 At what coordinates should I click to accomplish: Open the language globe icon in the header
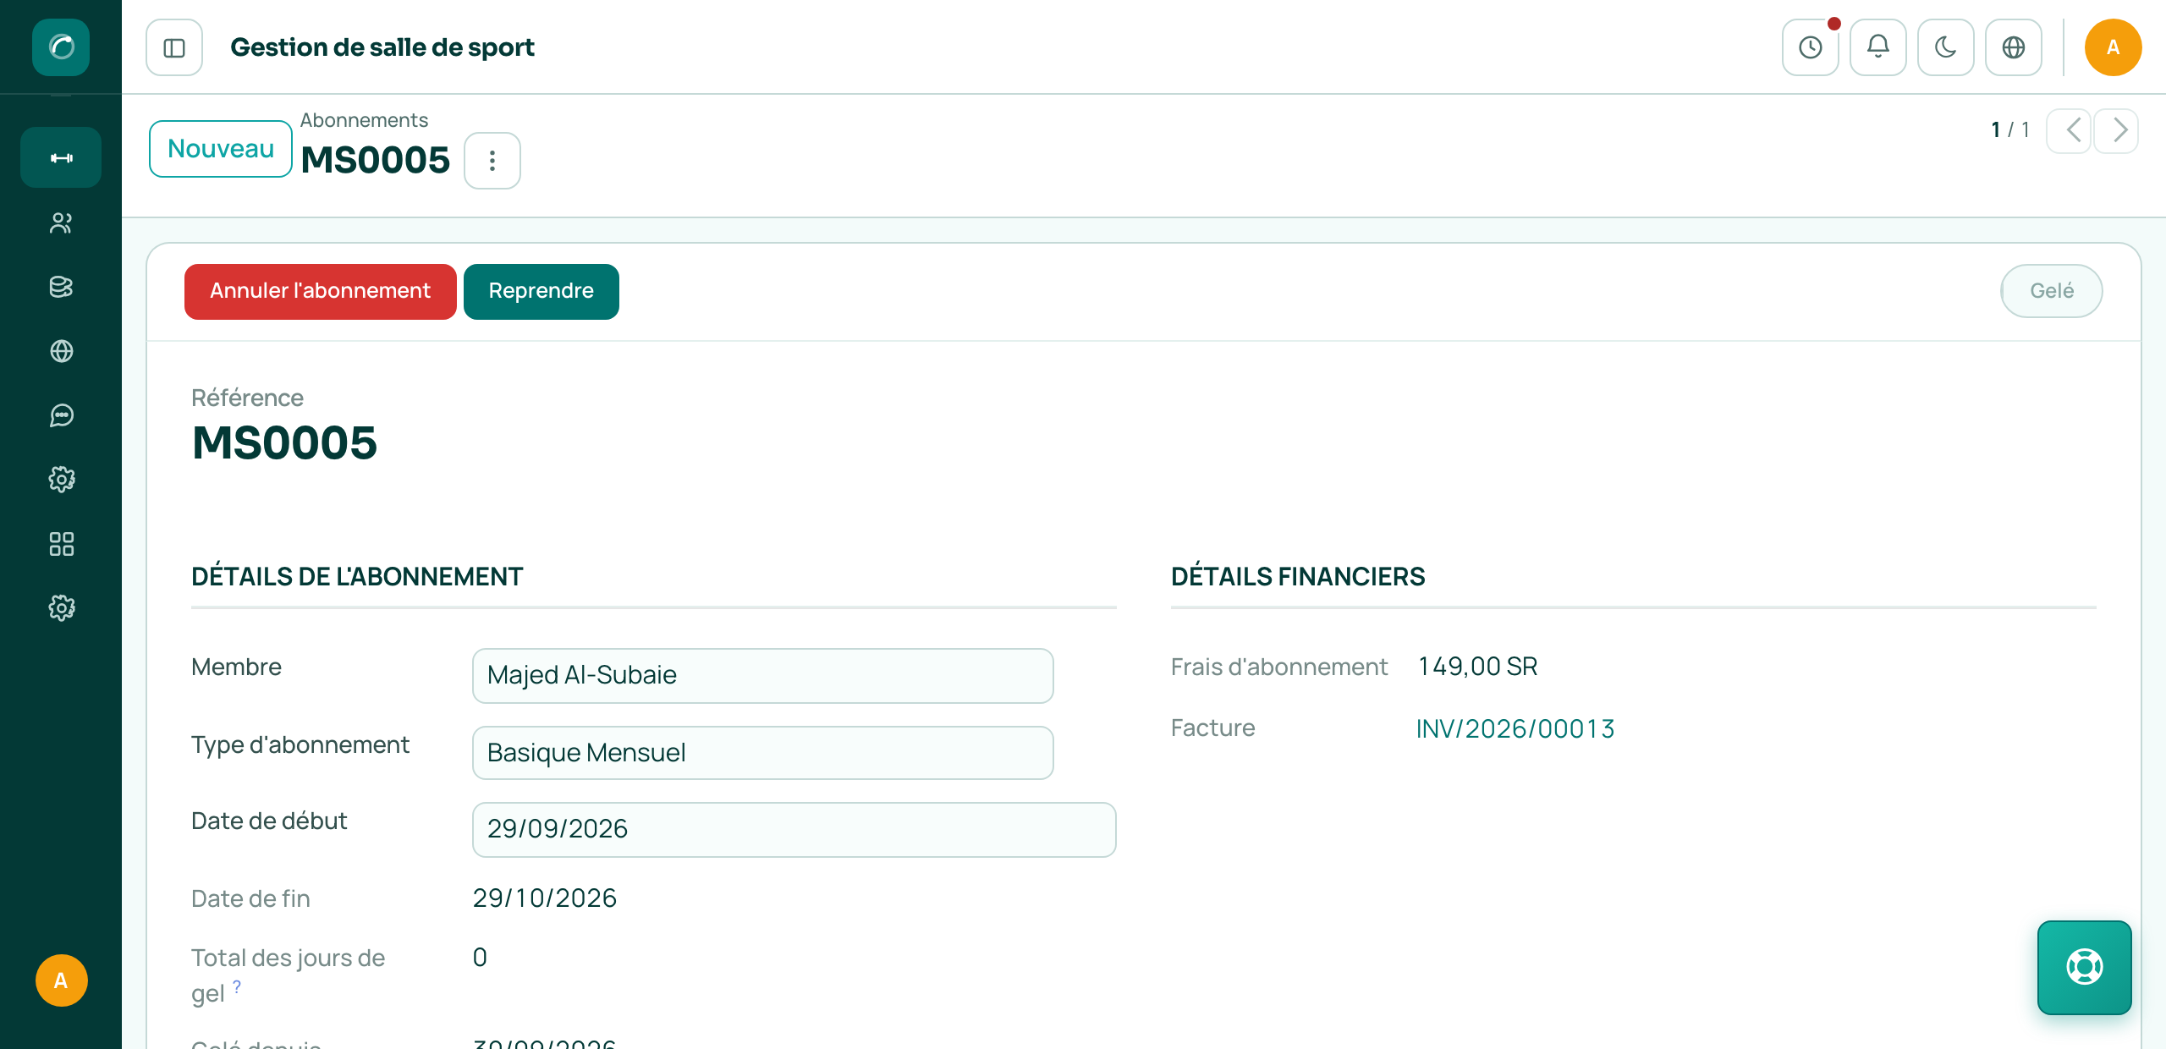pos(2014,47)
